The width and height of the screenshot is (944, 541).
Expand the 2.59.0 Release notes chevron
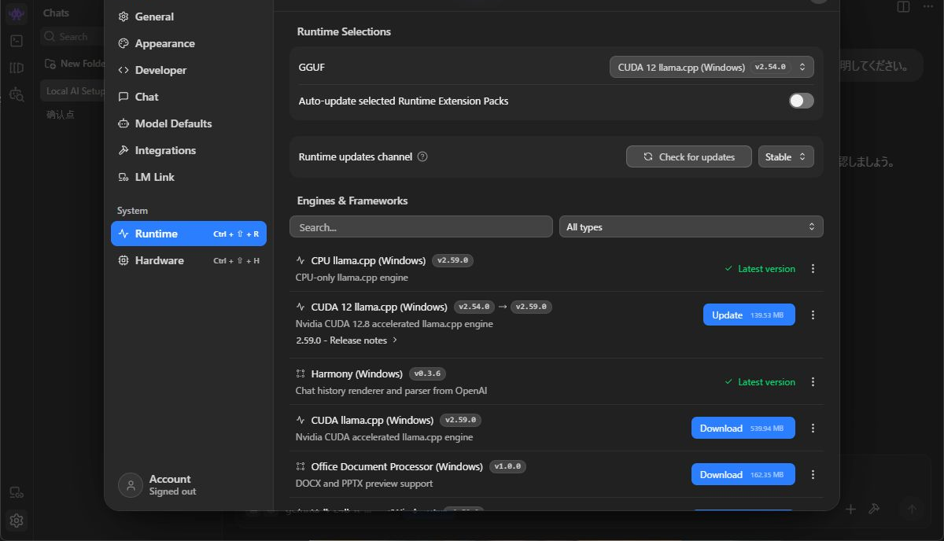tap(395, 340)
